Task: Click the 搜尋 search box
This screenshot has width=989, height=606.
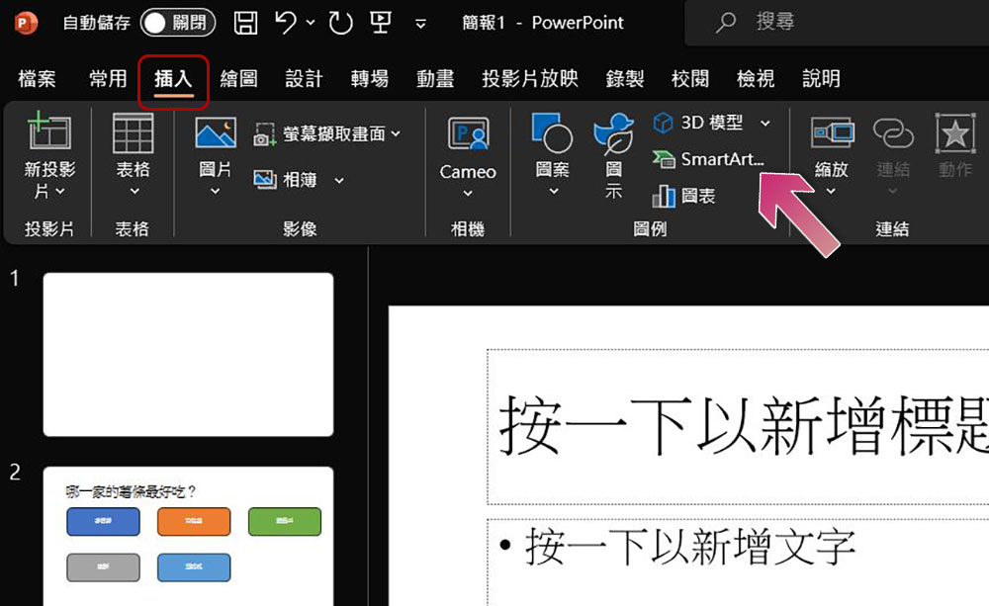Action: pos(841,22)
